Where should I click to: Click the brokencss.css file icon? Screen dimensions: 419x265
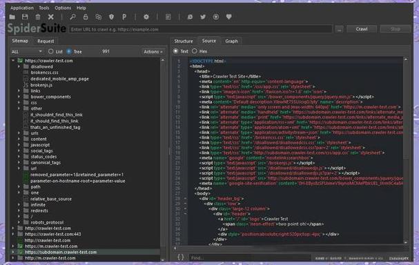(x=26, y=72)
